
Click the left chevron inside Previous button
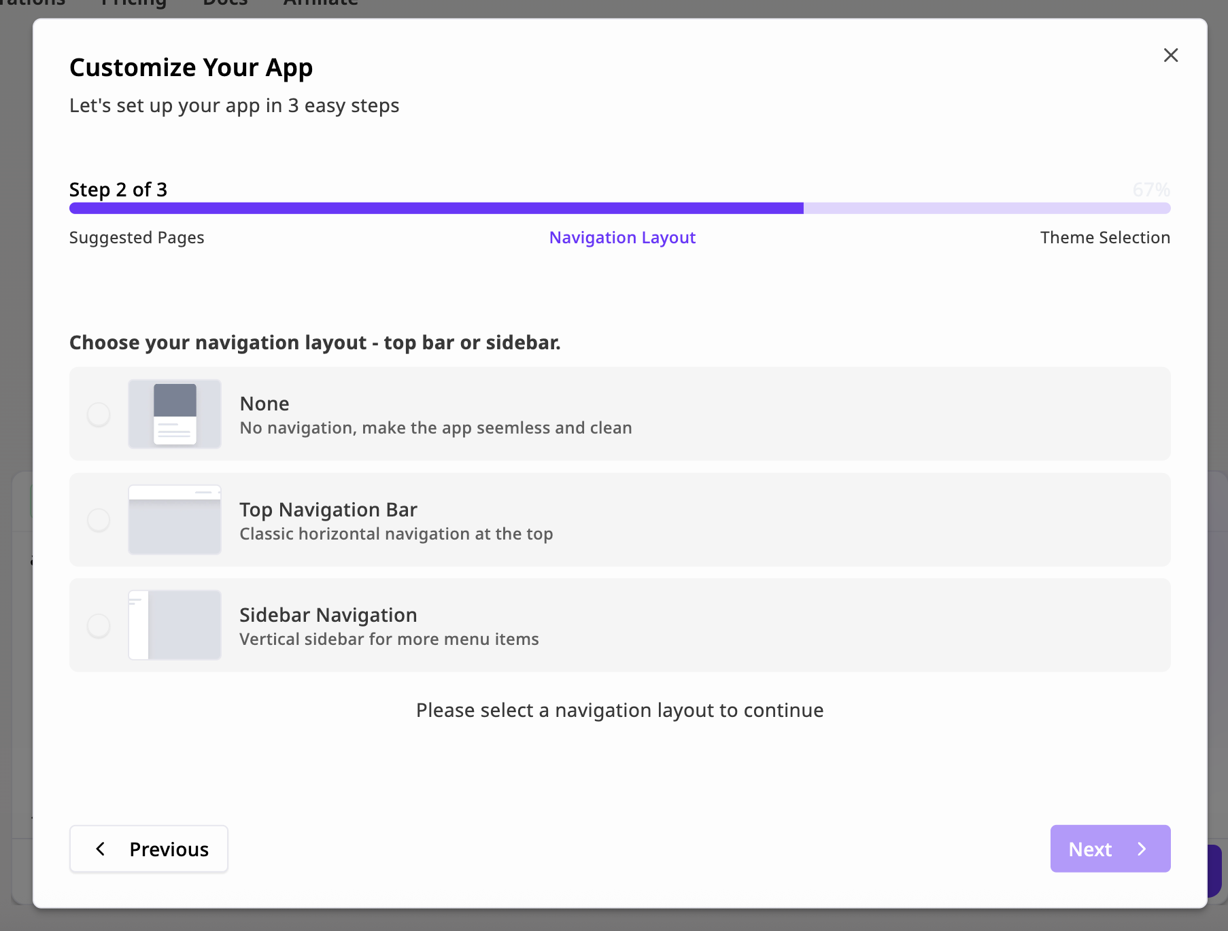[x=101, y=849]
